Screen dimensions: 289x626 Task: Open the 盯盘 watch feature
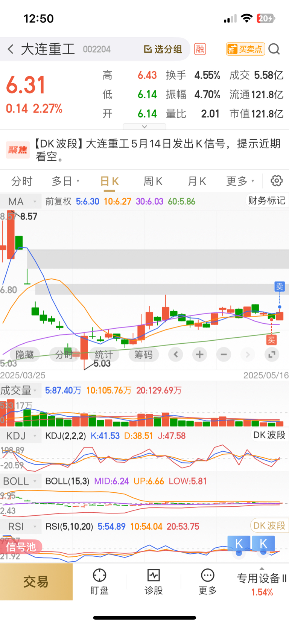point(99,582)
